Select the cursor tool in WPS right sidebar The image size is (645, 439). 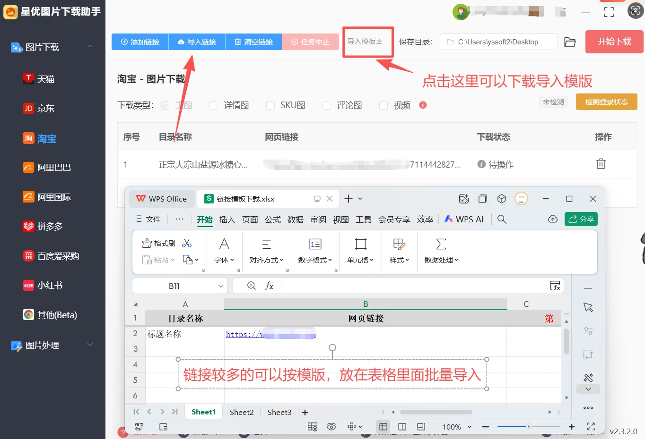tap(588, 307)
